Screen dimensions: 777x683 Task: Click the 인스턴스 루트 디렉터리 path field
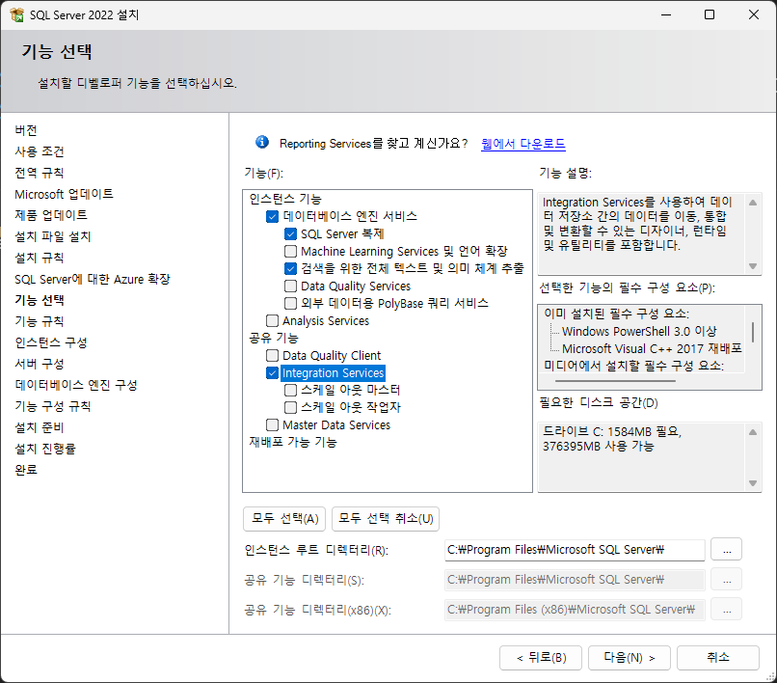(575, 550)
